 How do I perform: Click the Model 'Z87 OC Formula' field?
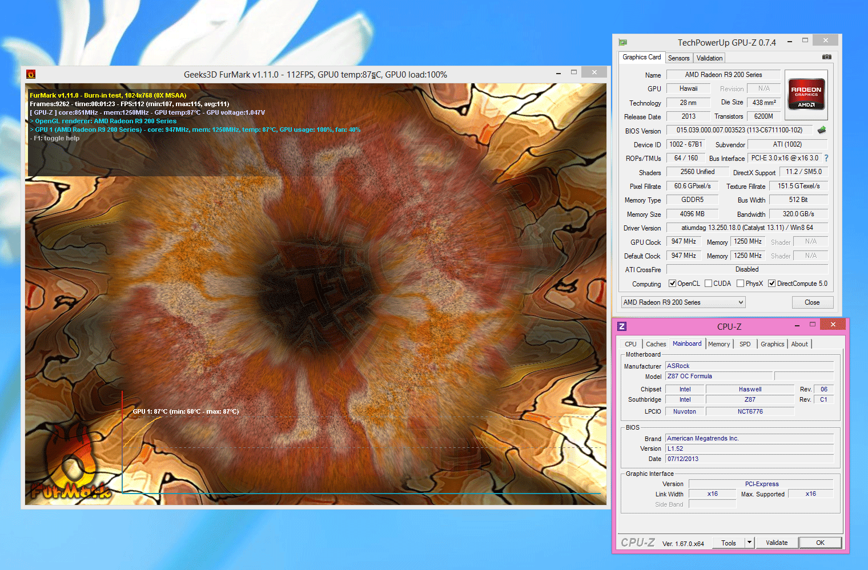click(x=719, y=376)
